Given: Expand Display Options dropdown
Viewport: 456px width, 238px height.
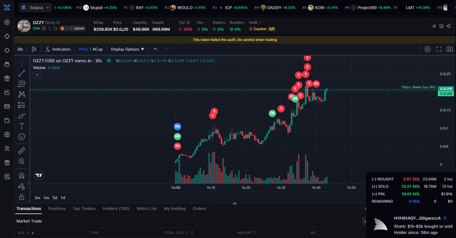Looking at the screenshot, I should tap(127, 49).
